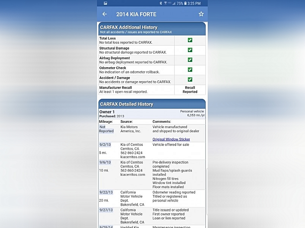Tap the Bluetooth status icon
Image resolution: width=305 pixels, height=228 pixels.
[x=161, y=3]
